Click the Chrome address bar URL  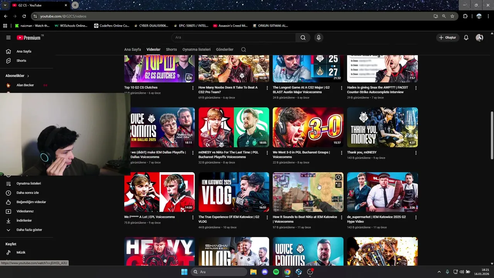click(63, 16)
